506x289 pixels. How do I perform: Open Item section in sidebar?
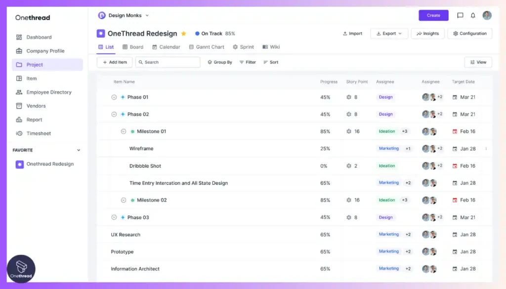26,79
